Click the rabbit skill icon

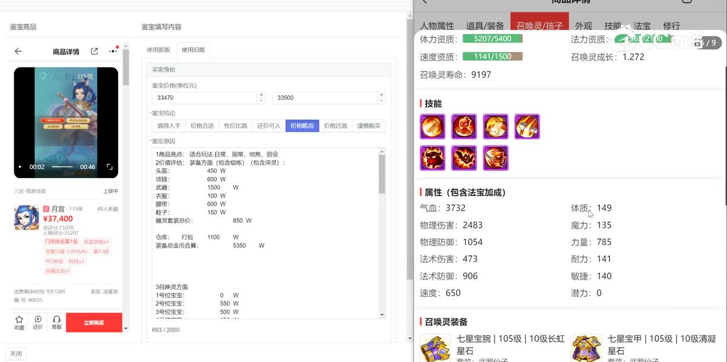[x=496, y=127]
